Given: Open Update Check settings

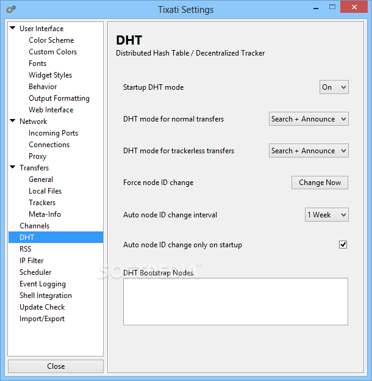Looking at the screenshot, I should (42, 307).
